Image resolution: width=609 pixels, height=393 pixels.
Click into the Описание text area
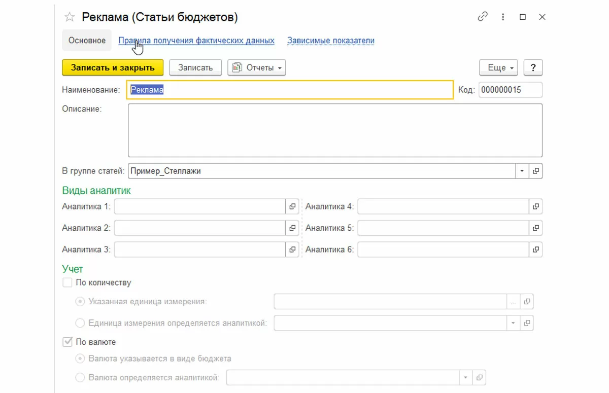(335, 130)
